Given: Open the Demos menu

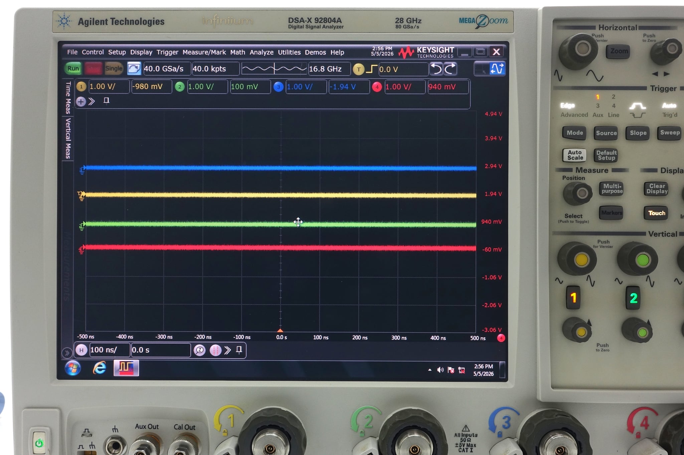Looking at the screenshot, I should coord(315,52).
